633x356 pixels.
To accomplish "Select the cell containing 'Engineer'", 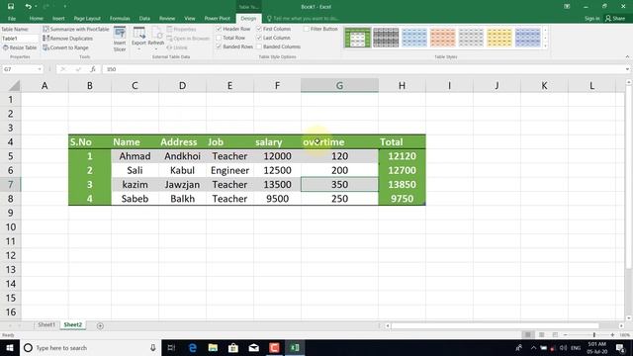I will 229,170.
